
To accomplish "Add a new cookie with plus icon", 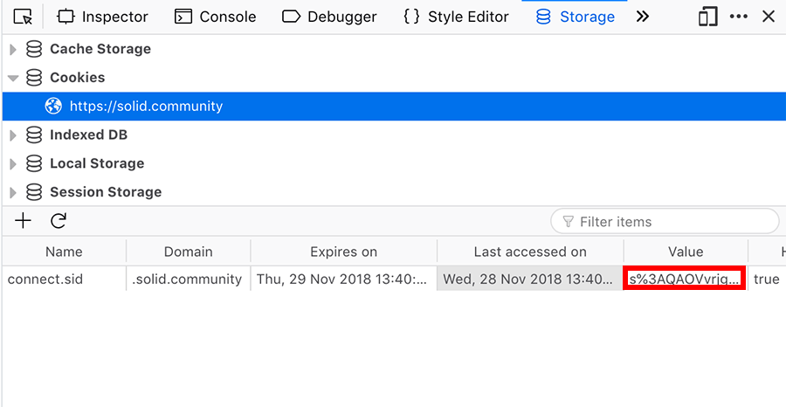I will pos(23,221).
